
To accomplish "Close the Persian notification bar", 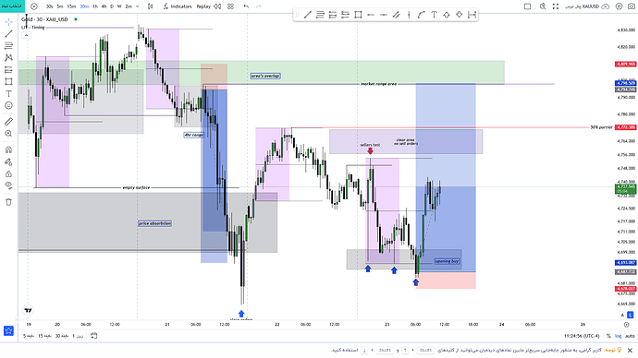I will pos(630,350).
